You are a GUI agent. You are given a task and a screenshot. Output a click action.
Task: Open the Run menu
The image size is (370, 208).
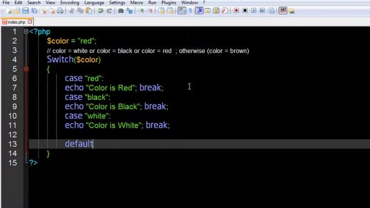point(152,3)
